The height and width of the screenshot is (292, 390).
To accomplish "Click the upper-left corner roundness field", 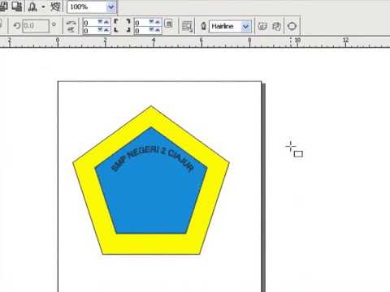I will pos(90,23).
